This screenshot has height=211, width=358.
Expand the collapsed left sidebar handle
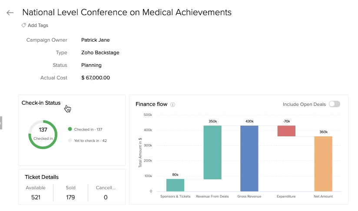click(1, 123)
